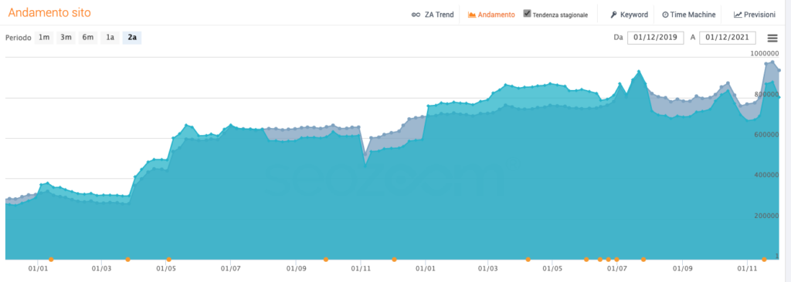Select the 2a period button
Screen dimensions: 791x282
132,38
